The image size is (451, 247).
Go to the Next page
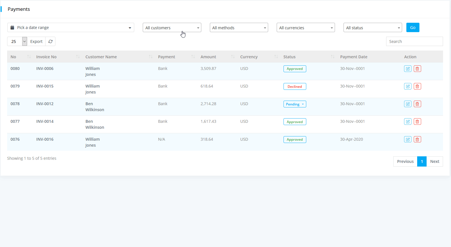coord(435,161)
